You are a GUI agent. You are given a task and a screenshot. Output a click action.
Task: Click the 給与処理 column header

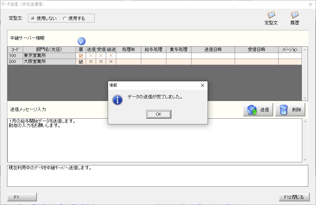[x=154, y=50]
